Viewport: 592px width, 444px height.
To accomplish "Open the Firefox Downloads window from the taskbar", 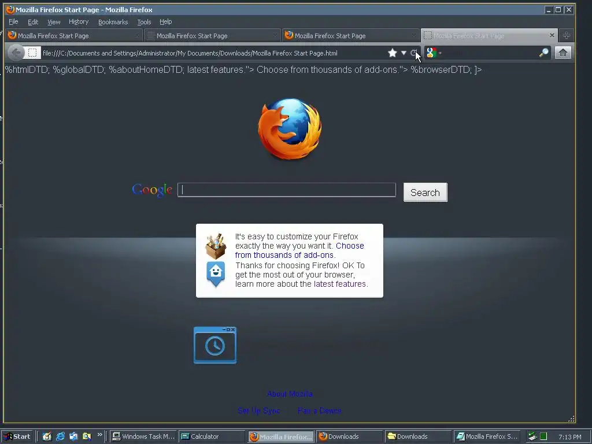I will coord(350,436).
